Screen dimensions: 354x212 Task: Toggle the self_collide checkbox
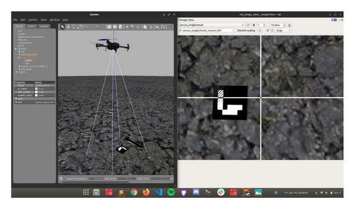pyautogui.click(x=36, y=92)
